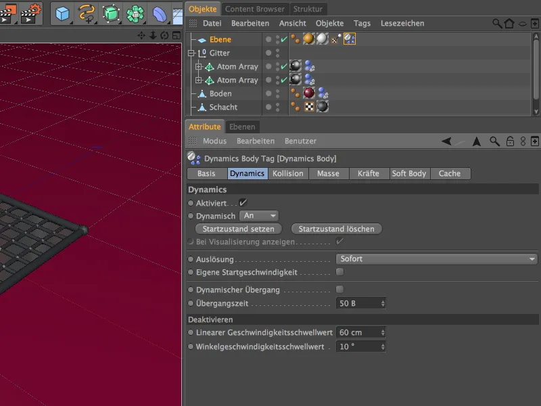541x406 pixels.
Task: Select the collider dynamics tag on Boden
Action: [x=323, y=93]
